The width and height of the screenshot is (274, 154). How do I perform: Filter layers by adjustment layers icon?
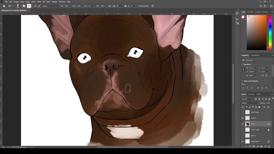click(259, 99)
